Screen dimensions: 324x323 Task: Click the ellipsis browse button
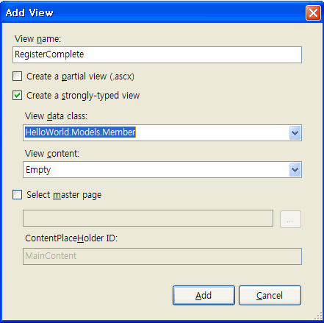point(290,219)
